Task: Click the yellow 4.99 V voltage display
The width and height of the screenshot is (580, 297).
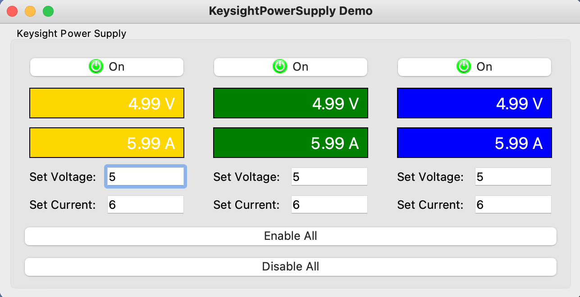Action: click(x=107, y=103)
